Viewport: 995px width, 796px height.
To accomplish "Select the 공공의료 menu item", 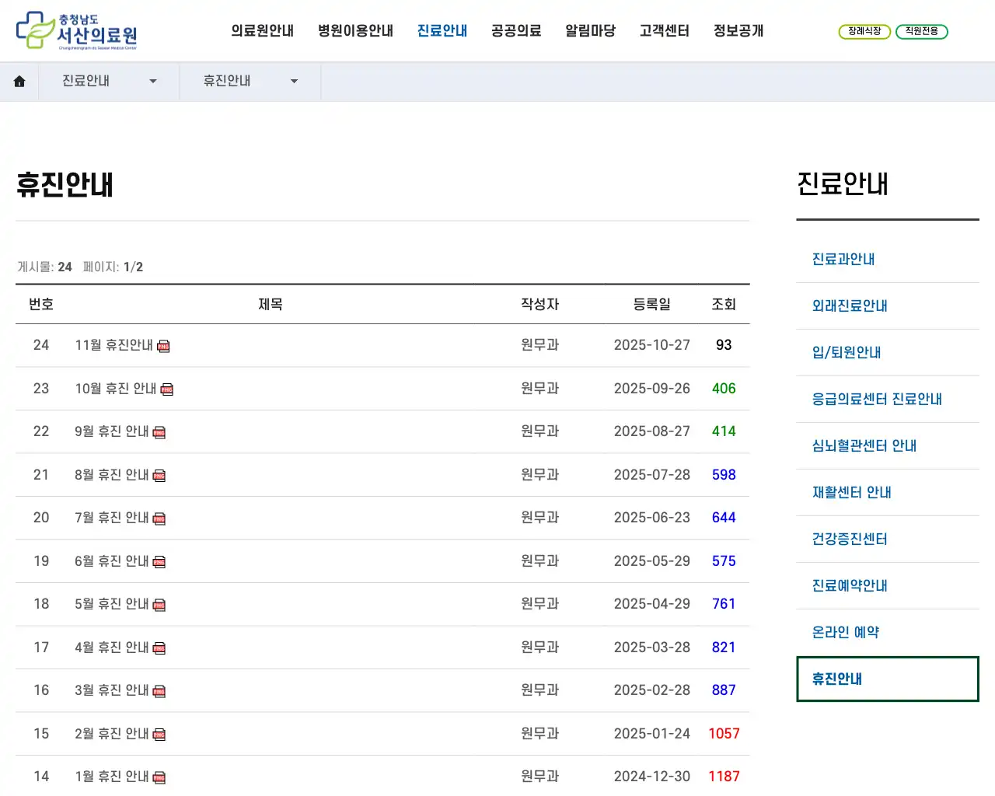I will click(515, 30).
